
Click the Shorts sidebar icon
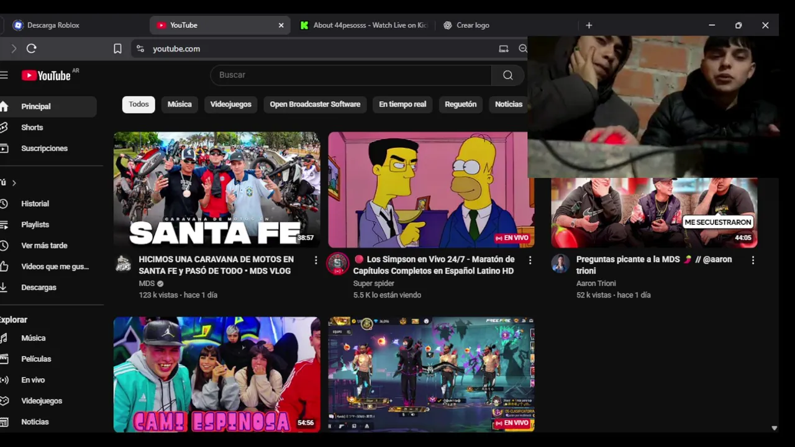coord(4,127)
